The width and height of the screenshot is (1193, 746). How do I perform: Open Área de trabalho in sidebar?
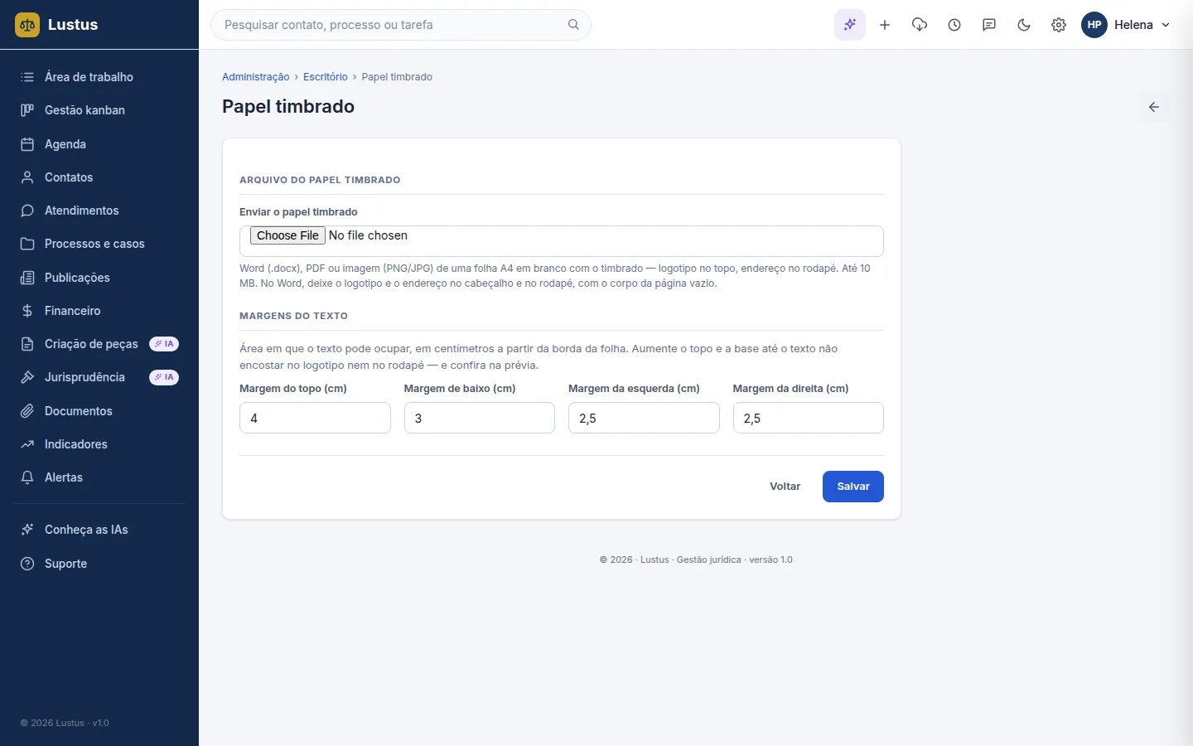(x=99, y=77)
